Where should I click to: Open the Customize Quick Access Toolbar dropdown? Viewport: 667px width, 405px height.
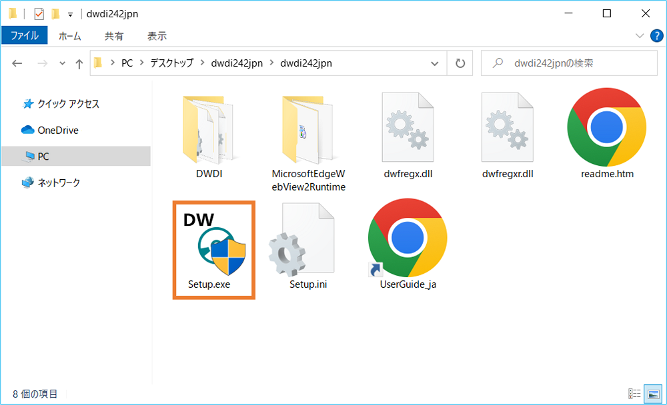tap(70, 15)
